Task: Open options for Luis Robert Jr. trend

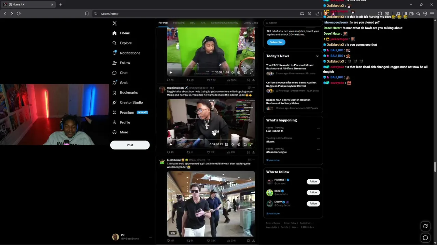Action: coord(318,128)
